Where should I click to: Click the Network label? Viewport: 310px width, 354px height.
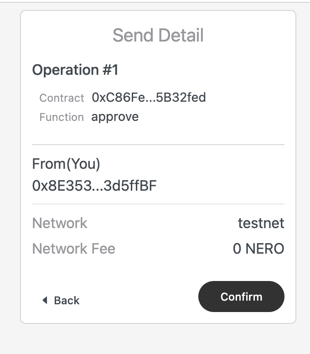click(60, 223)
